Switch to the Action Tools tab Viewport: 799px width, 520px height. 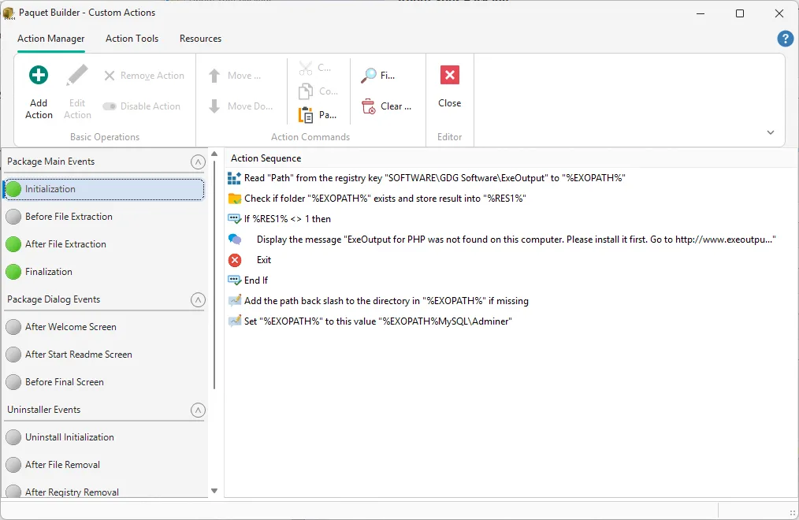pos(132,39)
